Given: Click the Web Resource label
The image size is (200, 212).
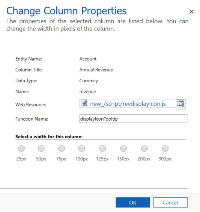Looking at the screenshot, I should point(31,104).
